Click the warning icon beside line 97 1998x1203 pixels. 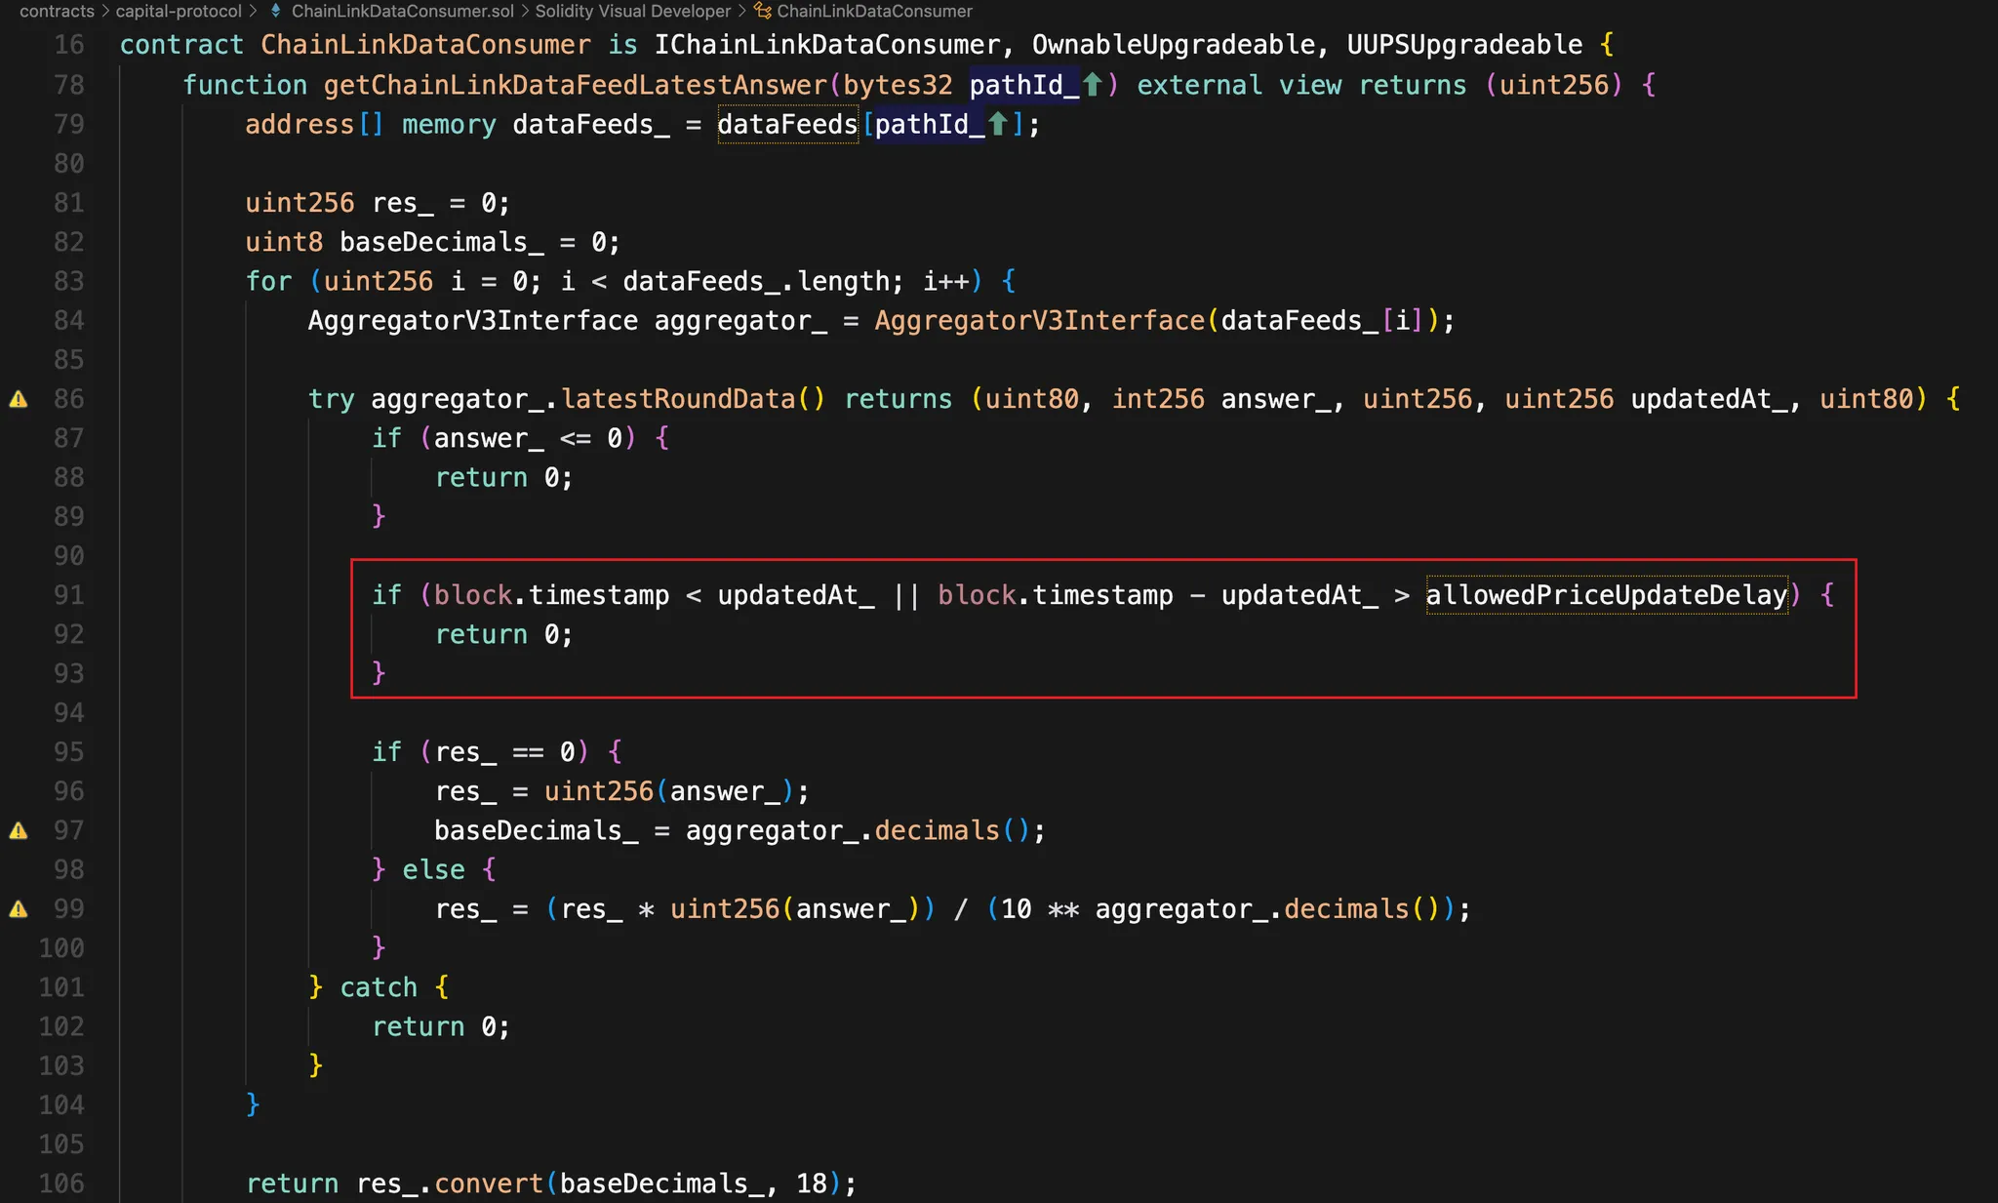tap(19, 830)
